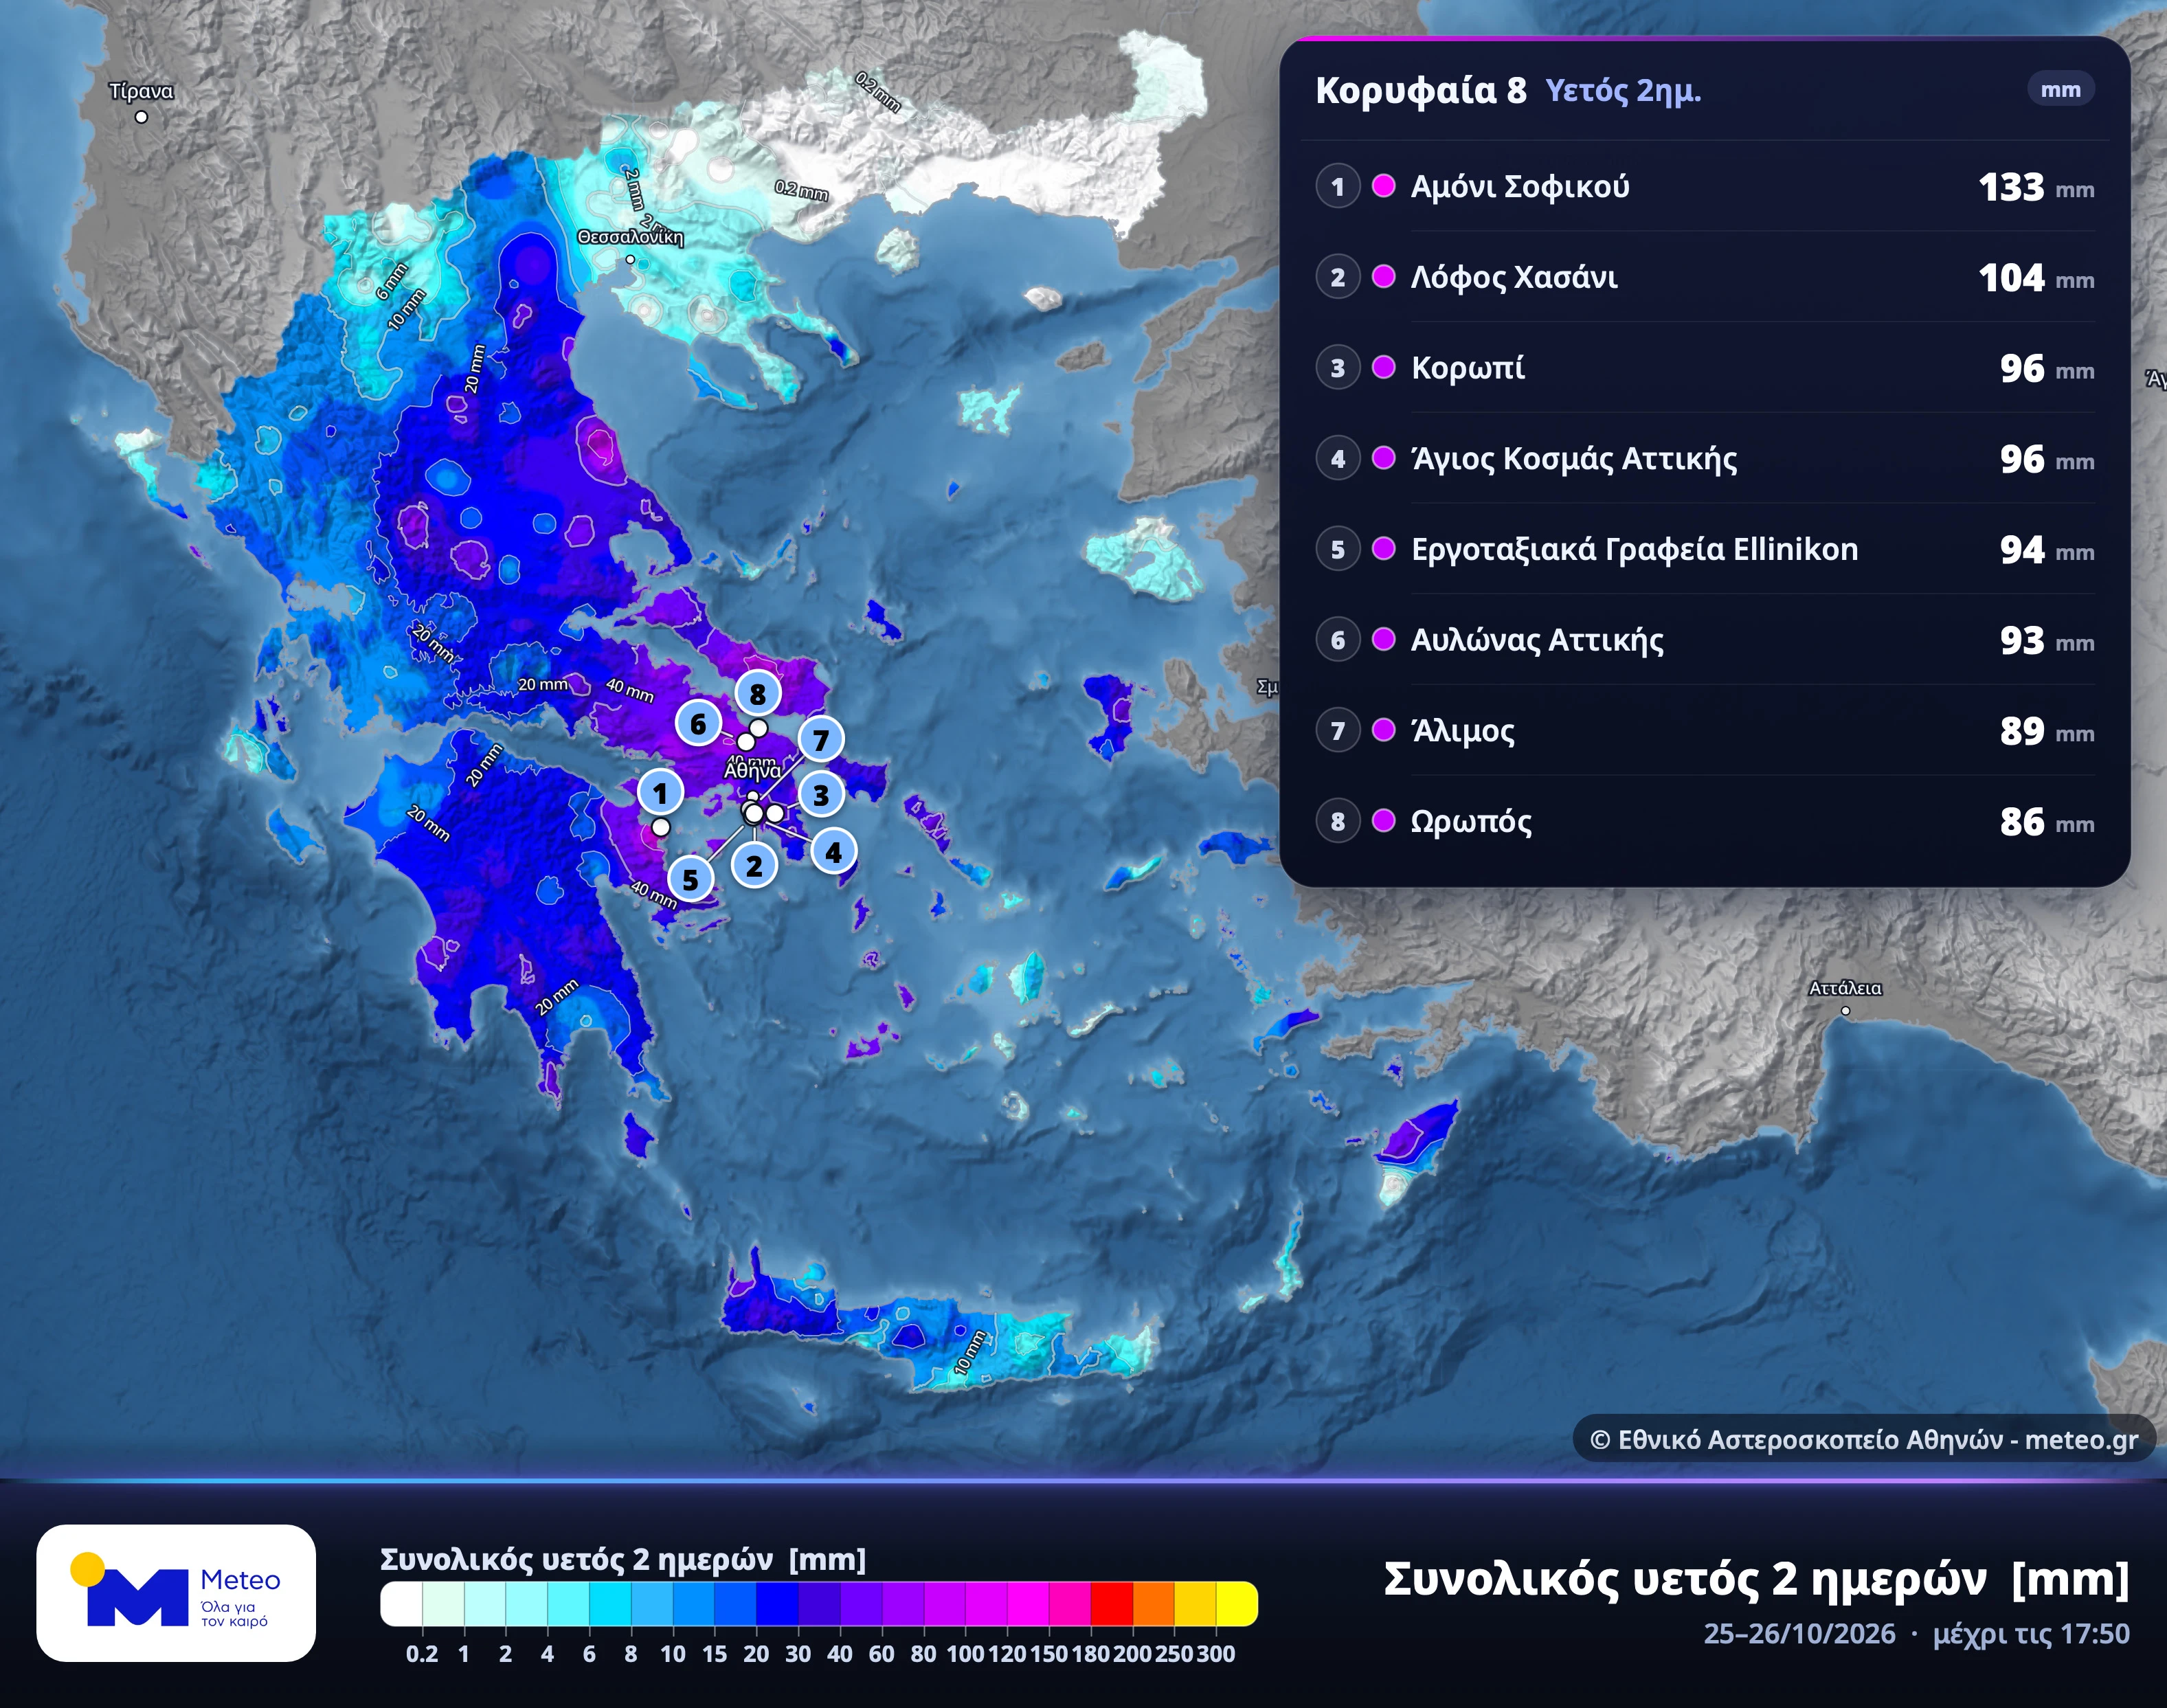
Task: Click rank 8 badge beside Ωρωπός
Action: tap(1338, 821)
